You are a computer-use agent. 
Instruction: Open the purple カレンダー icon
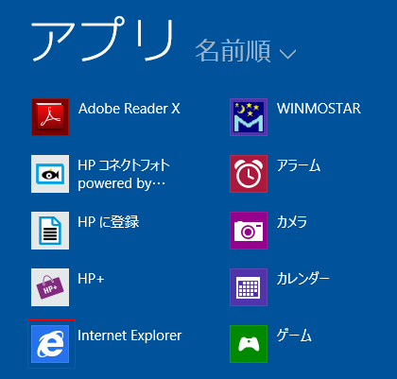(249, 287)
